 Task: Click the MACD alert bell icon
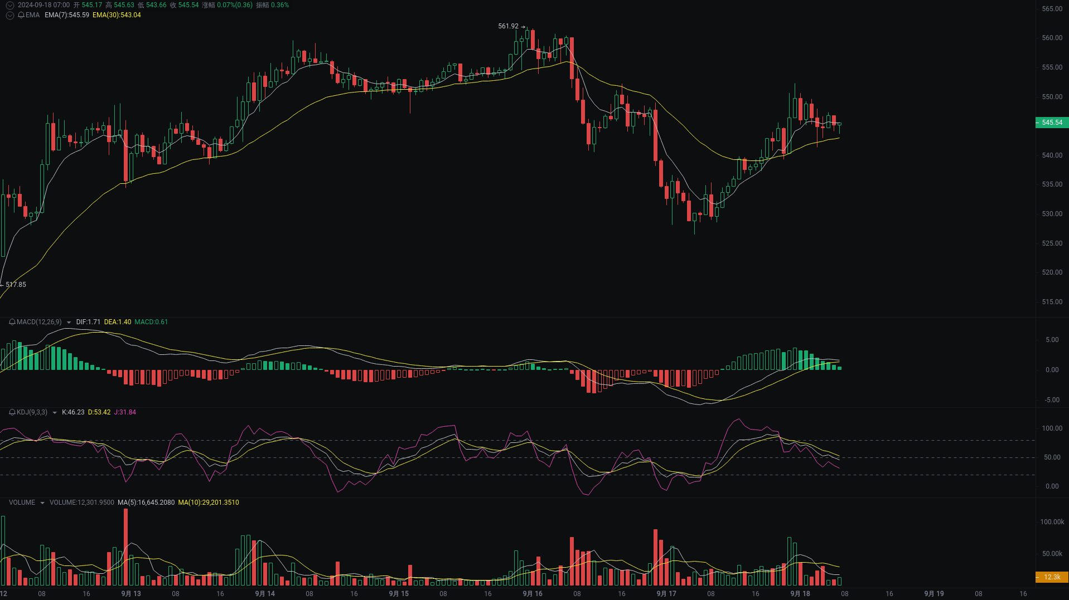tap(12, 322)
